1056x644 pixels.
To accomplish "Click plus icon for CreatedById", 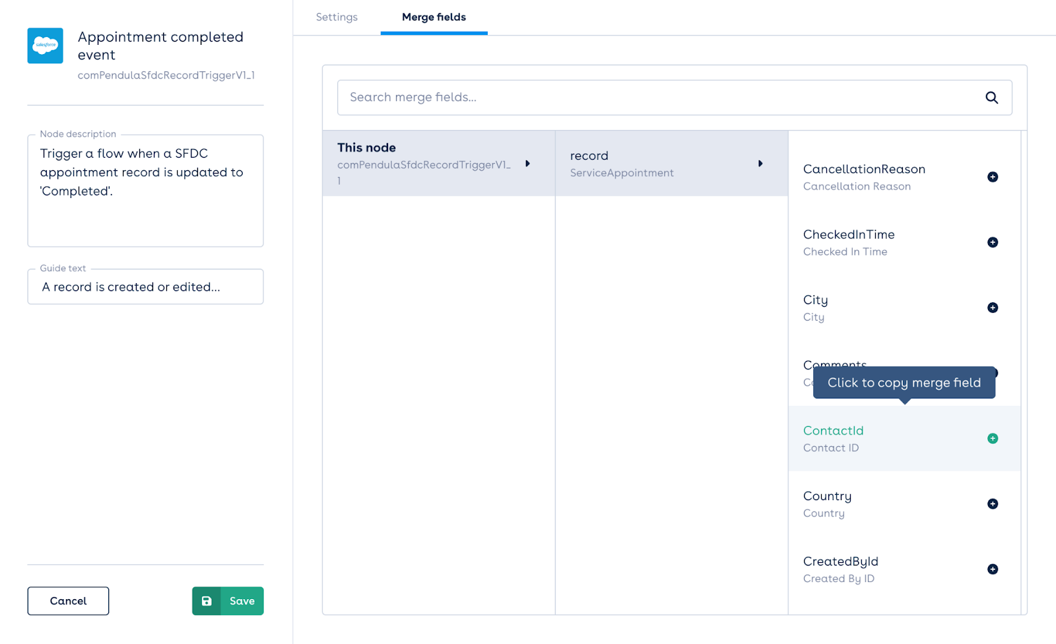I will pyautogui.click(x=992, y=569).
